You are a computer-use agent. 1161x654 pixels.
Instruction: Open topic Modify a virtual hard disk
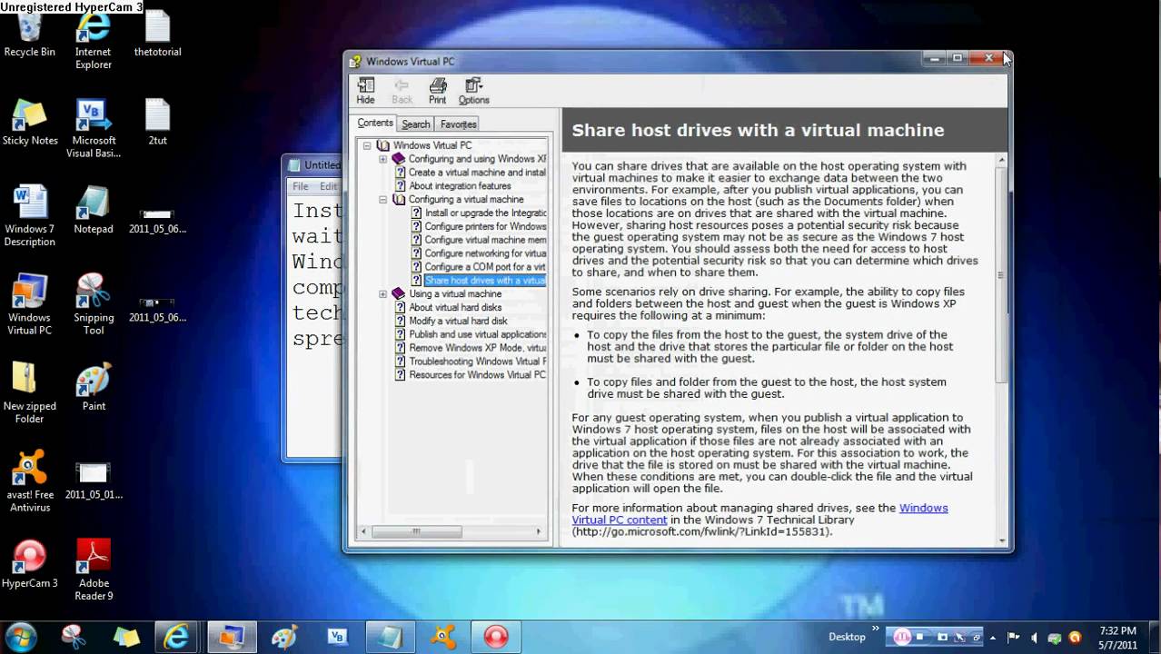click(x=458, y=322)
